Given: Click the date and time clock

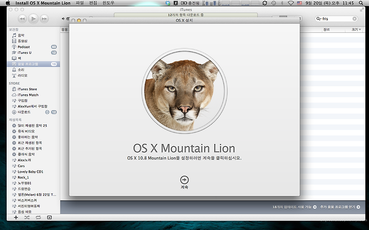Looking at the screenshot, I should click(330, 3).
